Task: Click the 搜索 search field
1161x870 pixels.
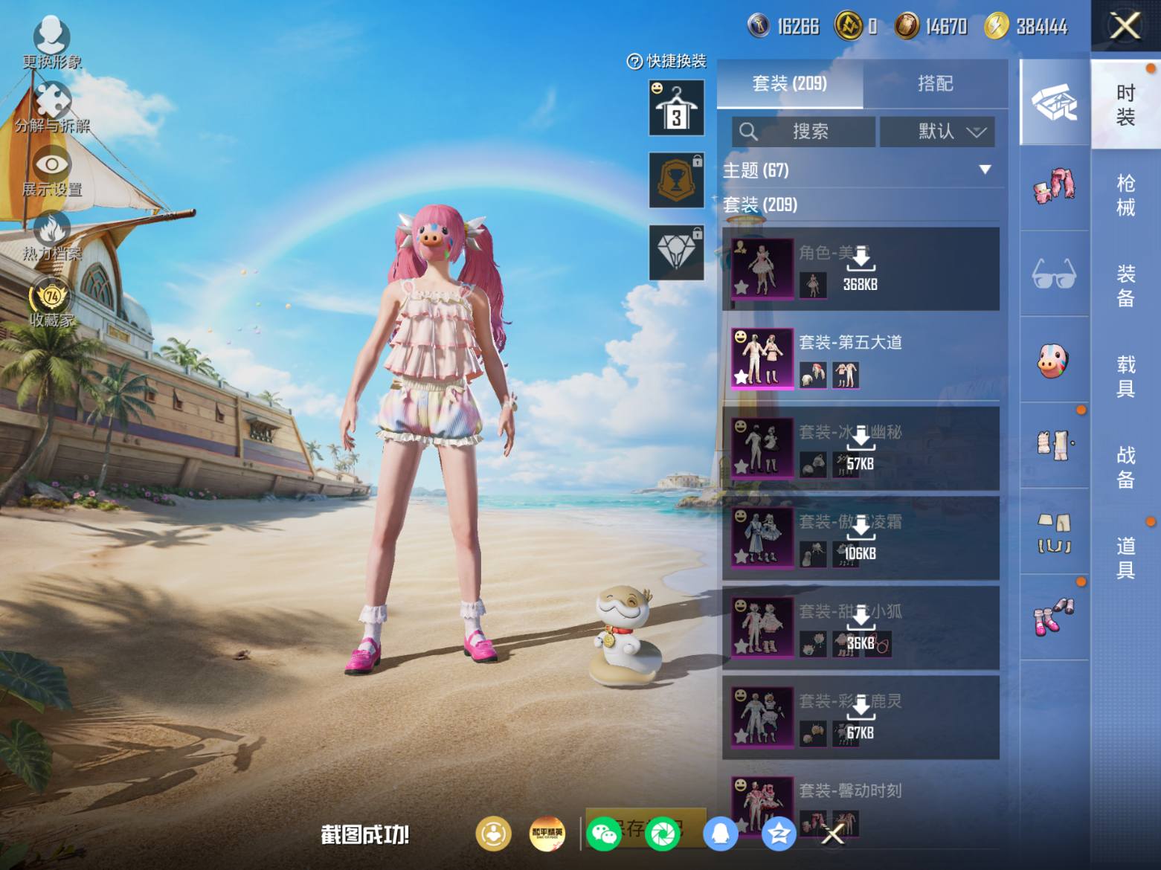Action: coord(803,132)
